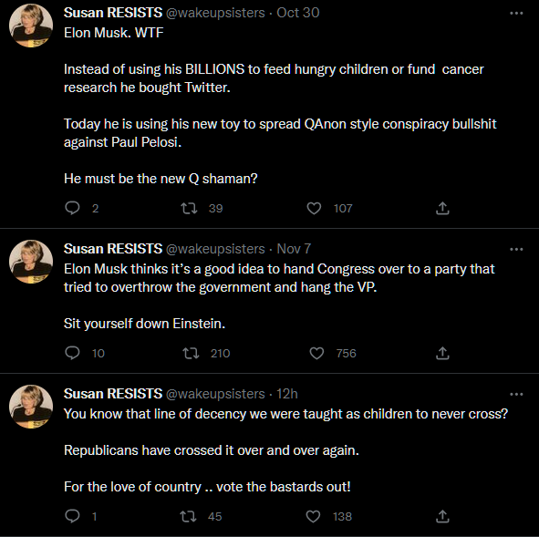The height and width of the screenshot is (537, 539).
Task: Retweet the tweet with 210 retweets
Action: 191,353
